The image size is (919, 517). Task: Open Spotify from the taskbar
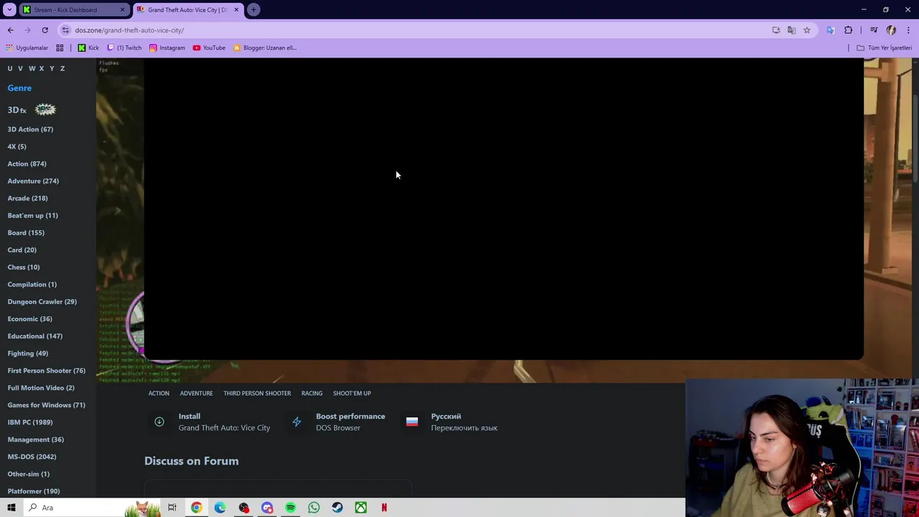(290, 508)
